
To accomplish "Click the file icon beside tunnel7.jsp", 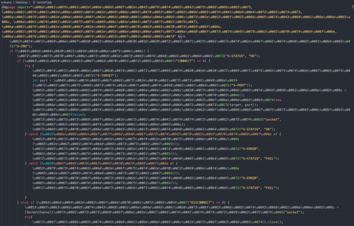I will click(34, 2).
